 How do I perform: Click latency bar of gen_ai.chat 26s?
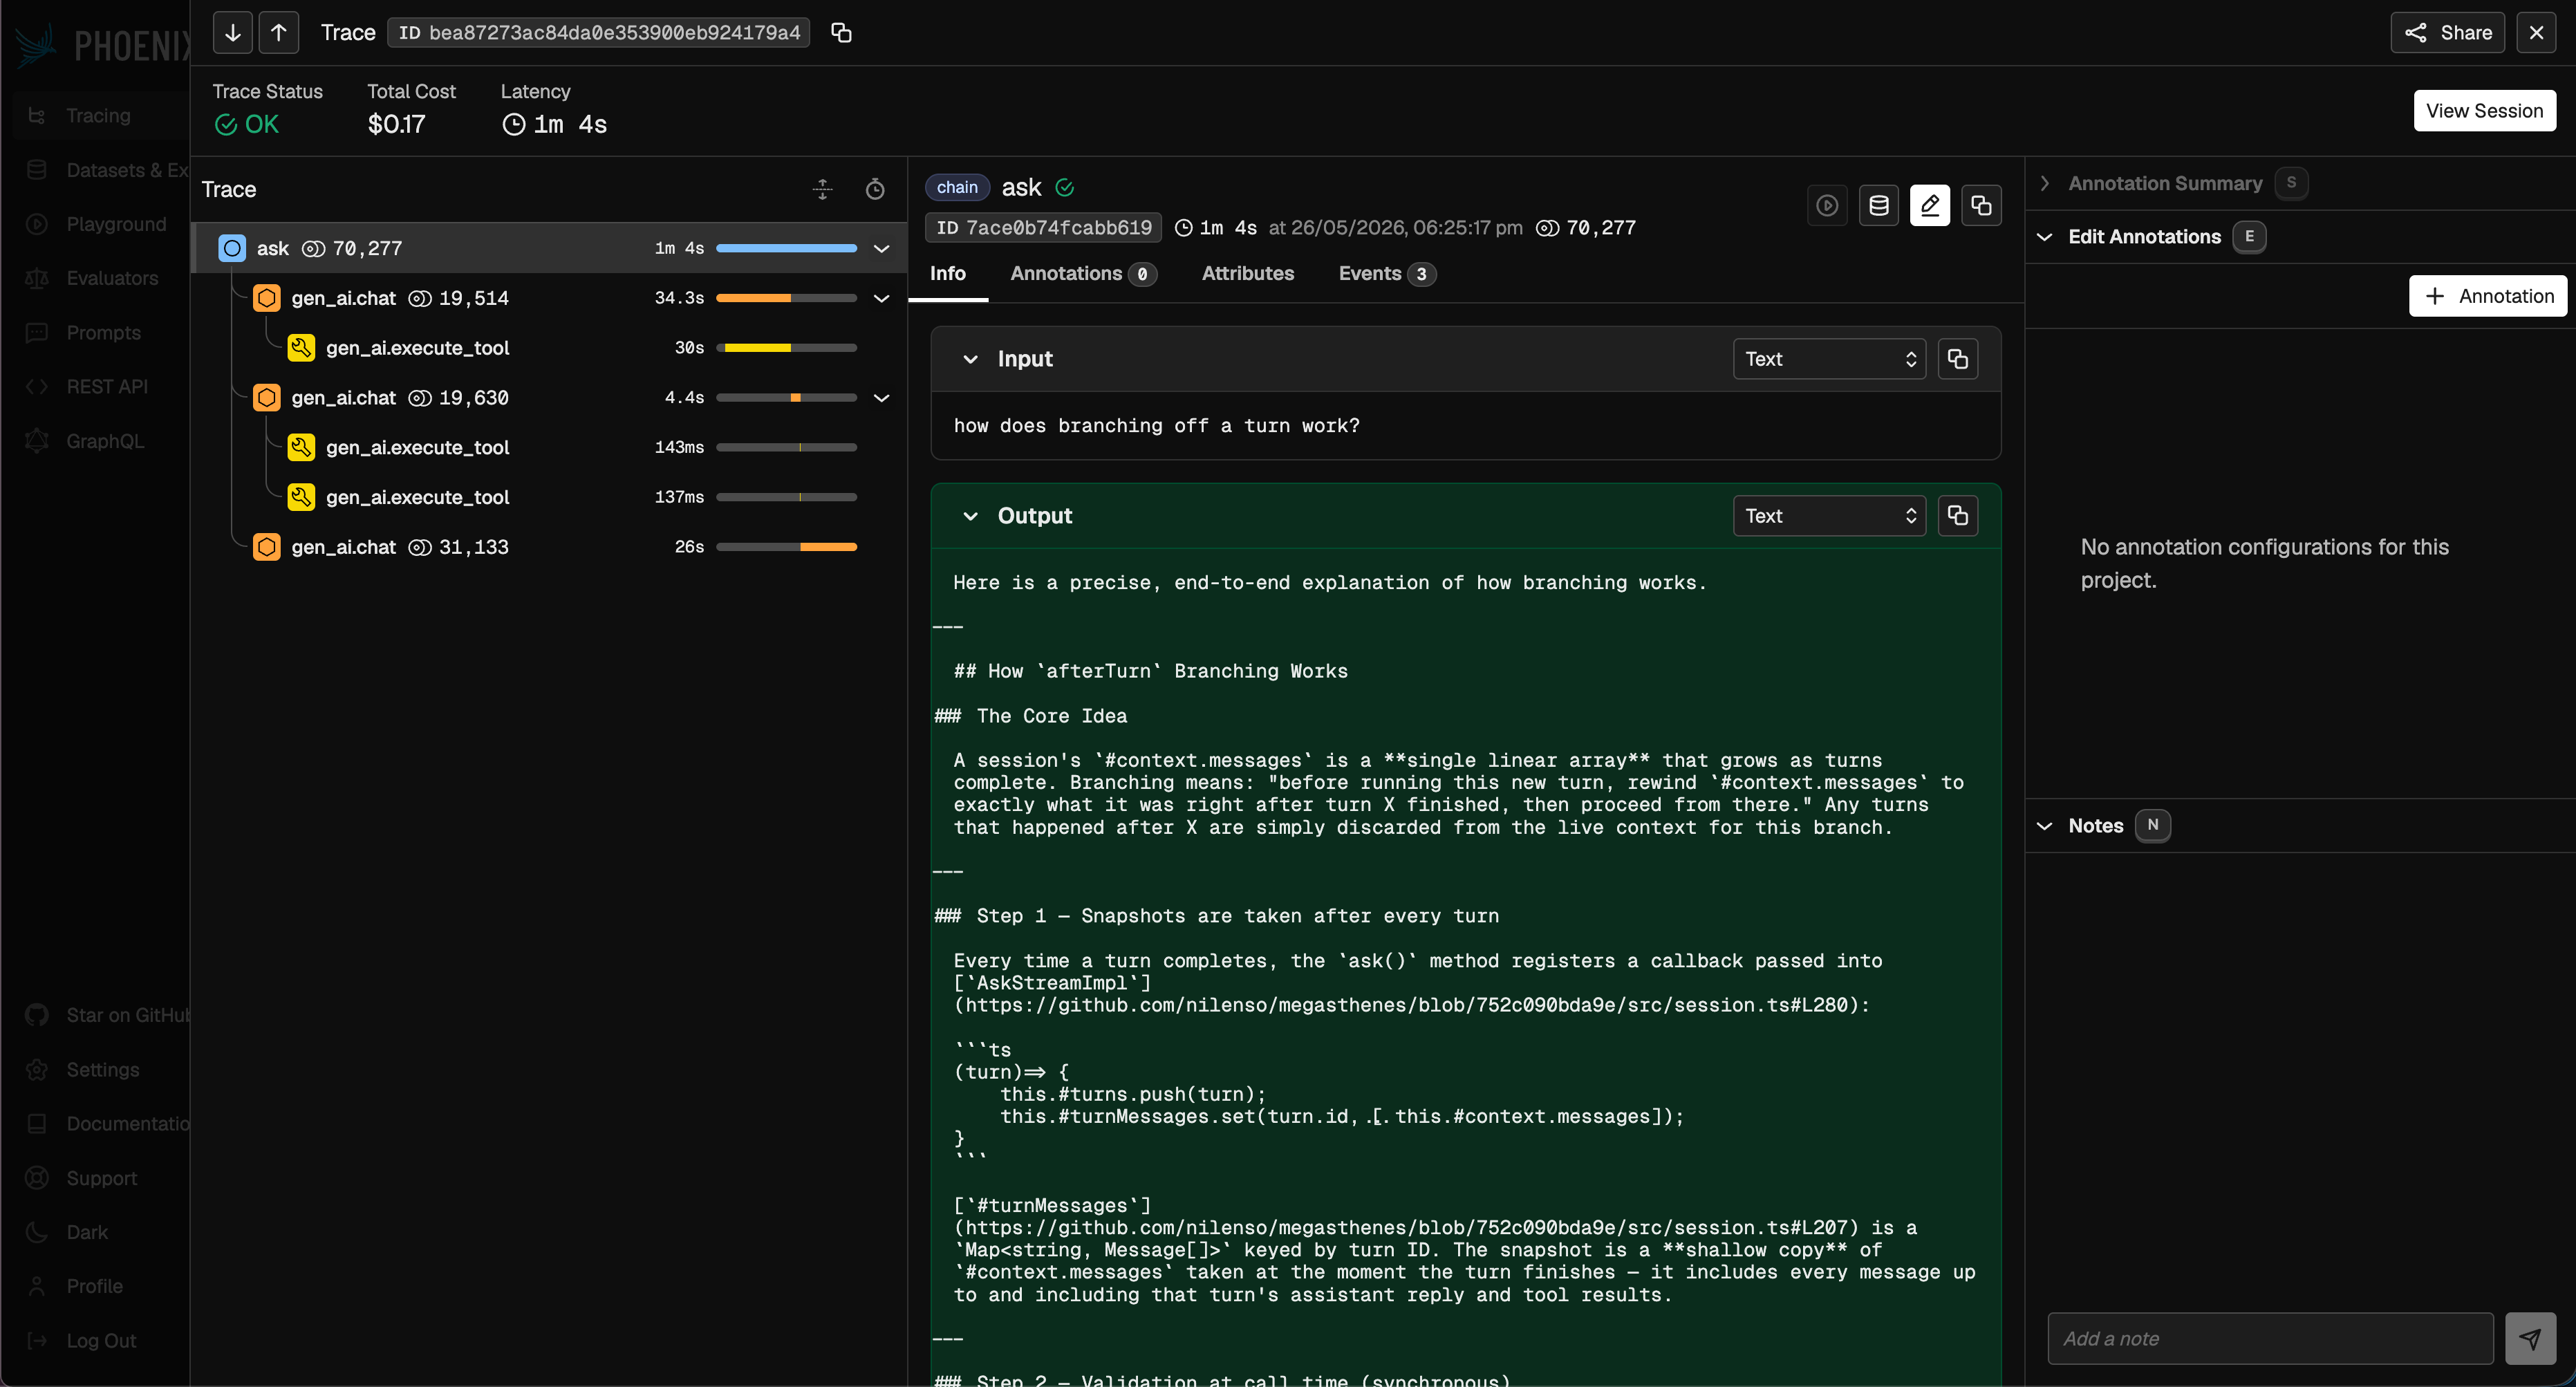pos(786,547)
